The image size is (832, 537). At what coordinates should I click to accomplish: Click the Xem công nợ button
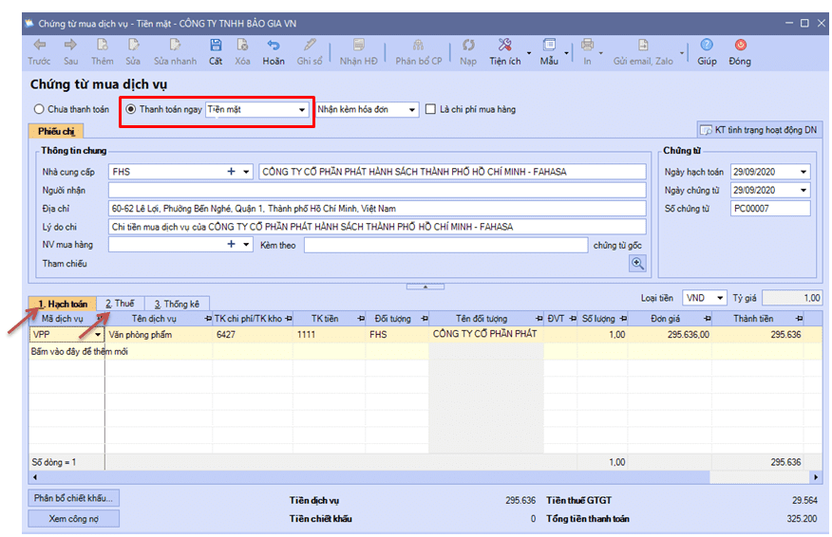(73, 519)
